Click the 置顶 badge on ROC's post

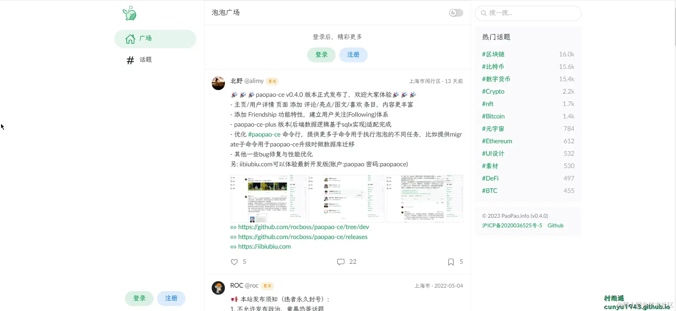pos(267,286)
